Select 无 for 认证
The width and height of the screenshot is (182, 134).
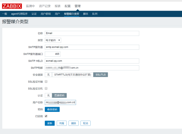point(48,96)
